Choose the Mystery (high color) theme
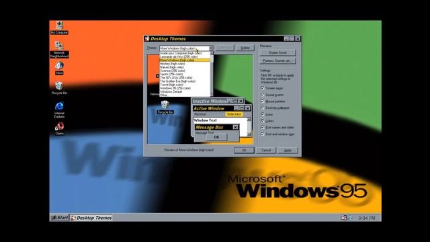The image size is (430, 242). (x=185, y=64)
